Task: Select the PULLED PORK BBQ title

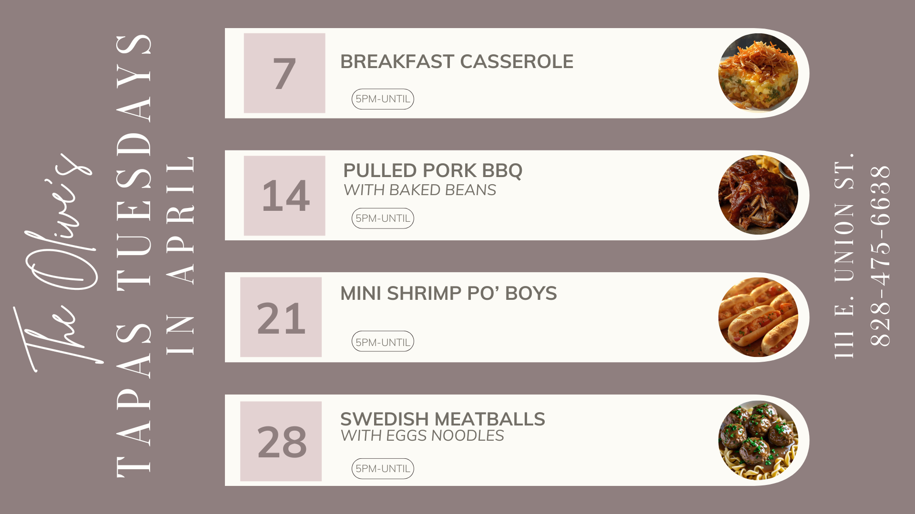Action: [x=433, y=170]
